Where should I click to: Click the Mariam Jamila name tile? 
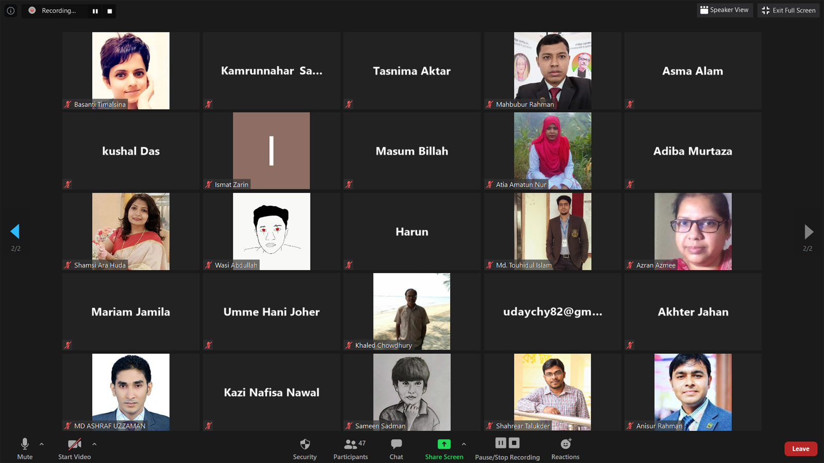(131, 312)
